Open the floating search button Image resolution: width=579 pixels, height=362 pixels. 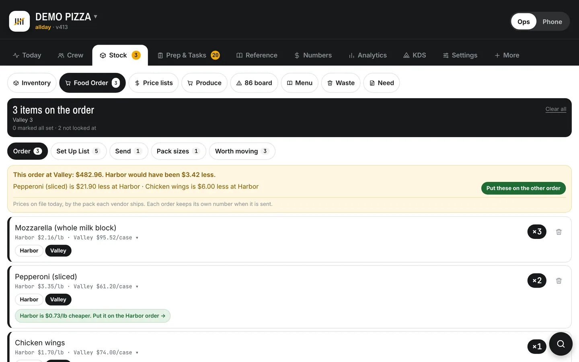coord(561,344)
